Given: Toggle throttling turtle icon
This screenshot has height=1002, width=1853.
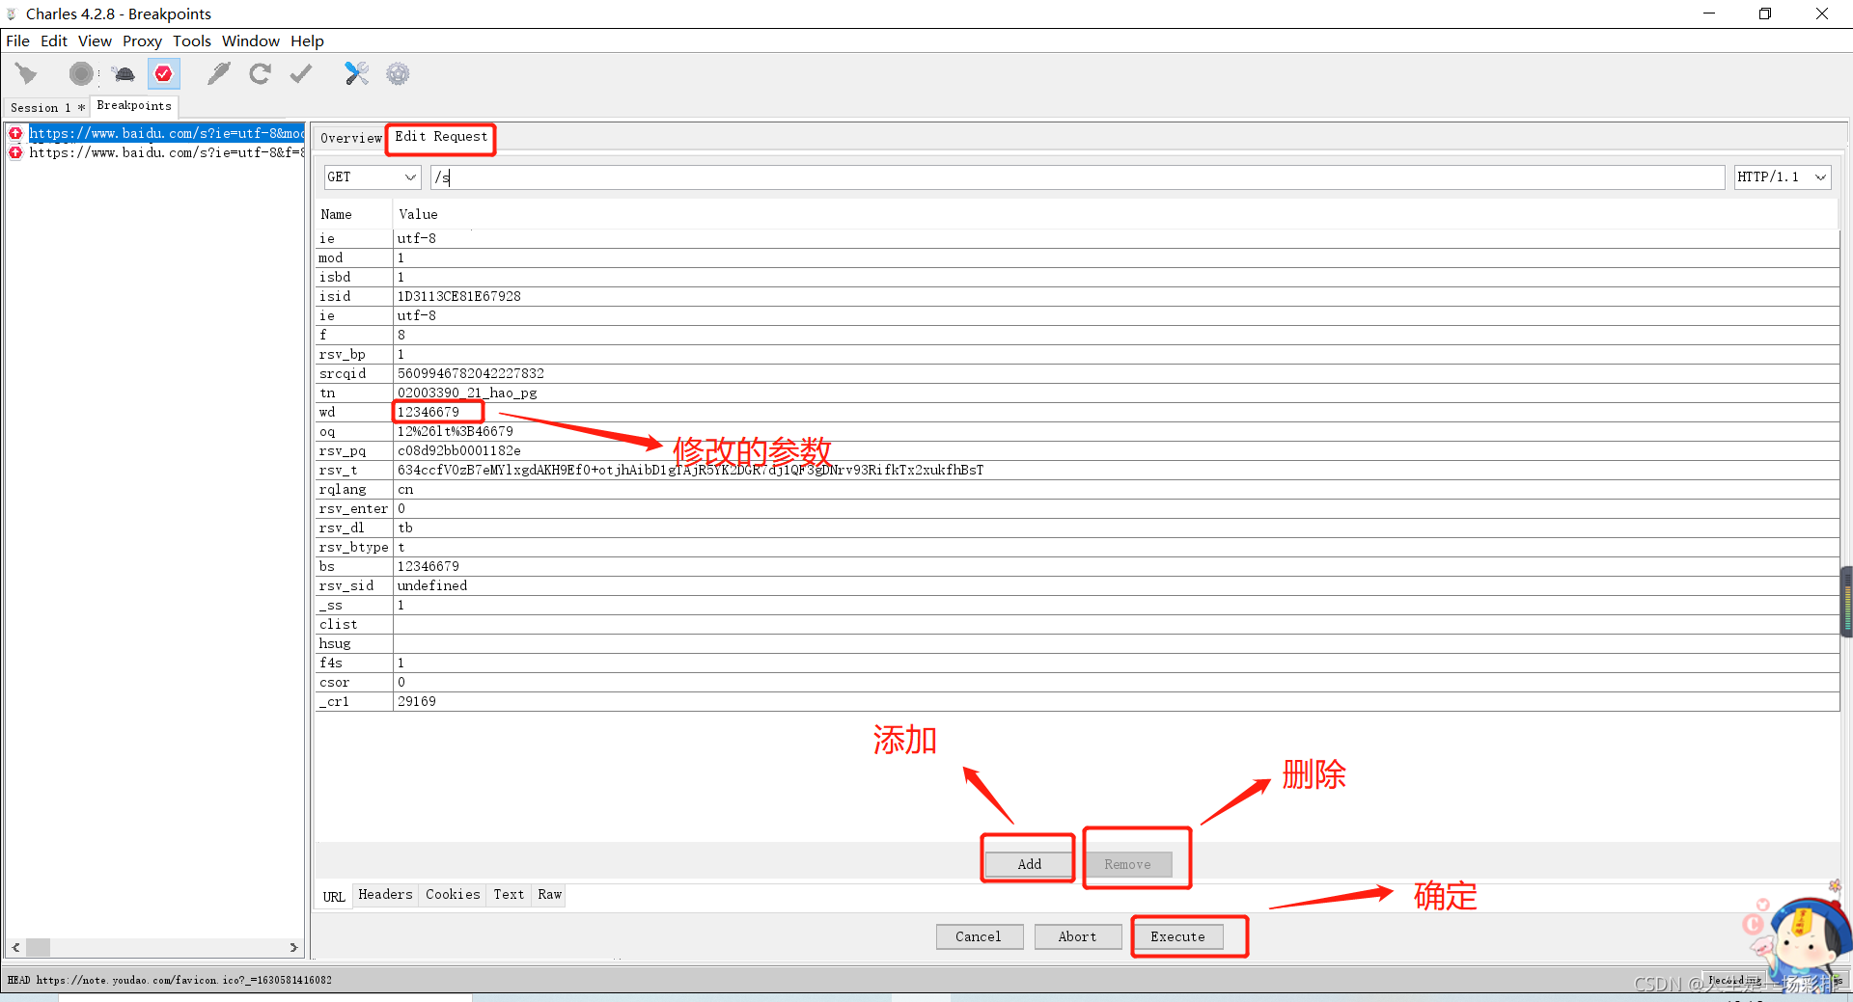Looking at the screenshot, I should tap(124, 73).
